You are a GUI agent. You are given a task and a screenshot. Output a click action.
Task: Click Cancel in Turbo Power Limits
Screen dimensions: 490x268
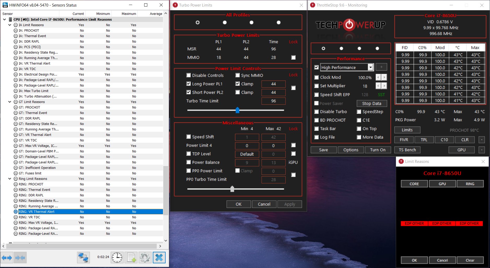264,204
